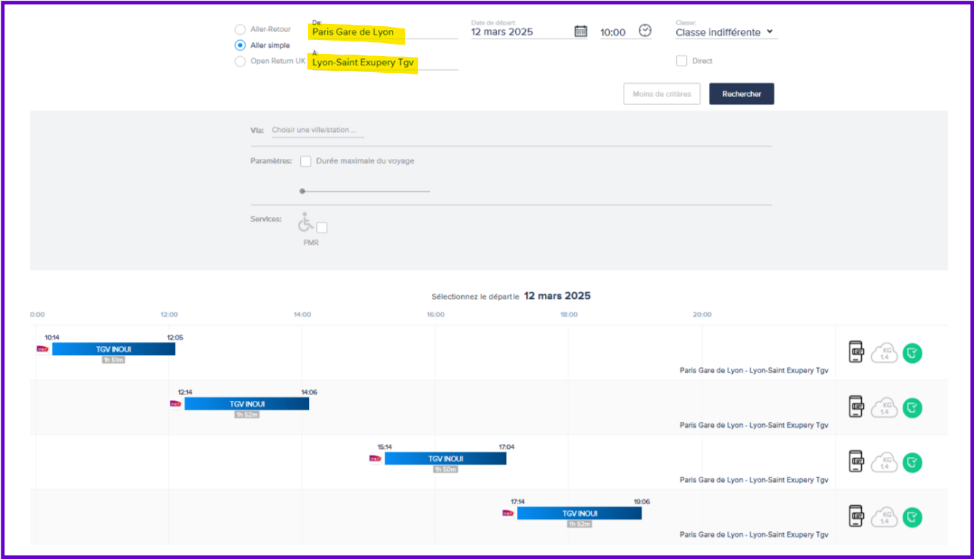Select the Open Return UK radio option

(240, 61)
